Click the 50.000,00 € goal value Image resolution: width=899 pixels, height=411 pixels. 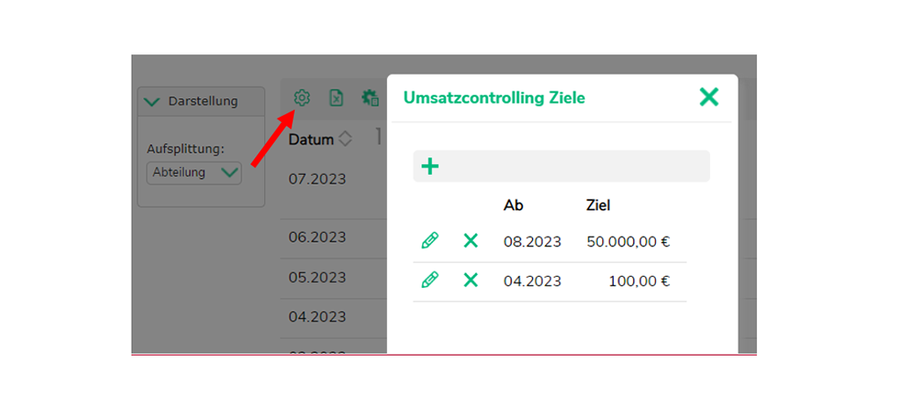click(x=629, y=242)
